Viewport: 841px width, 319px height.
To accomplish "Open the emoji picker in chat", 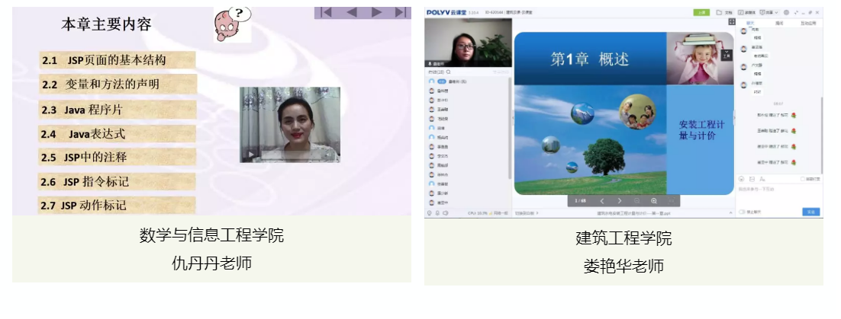I will (x=742, y=179).
